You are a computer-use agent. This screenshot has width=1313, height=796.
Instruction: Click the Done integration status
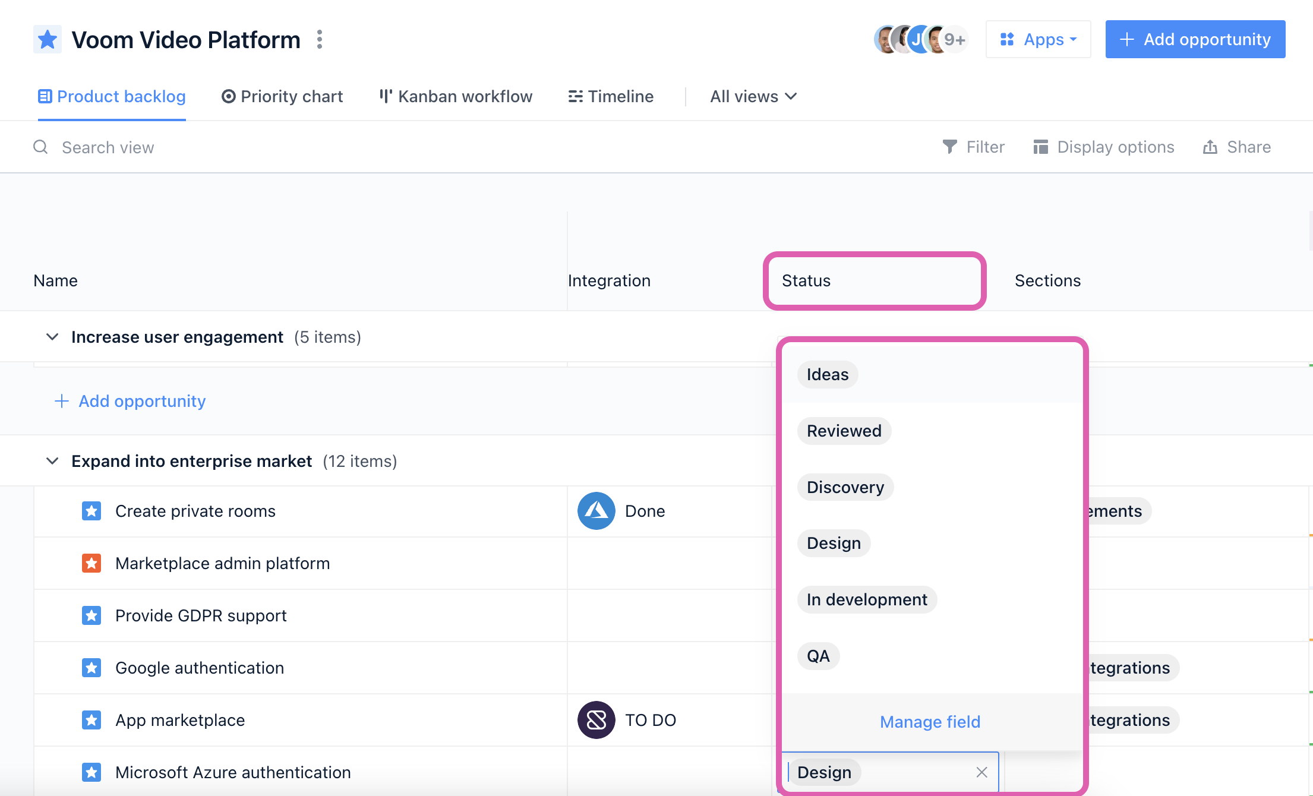[x=645, y=511]
